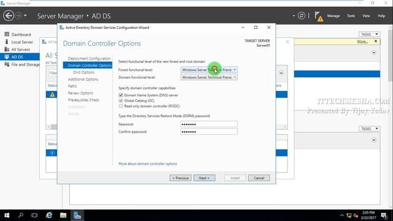The width and height of the screenshot is (393, 221).
Task: Go to Paths step
Action: point(72,86)
